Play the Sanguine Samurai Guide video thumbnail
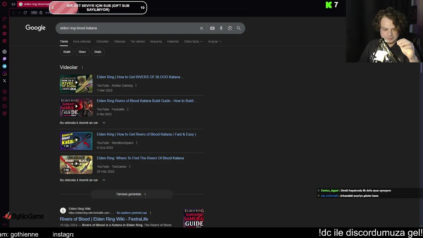The height and width of the screenshot is (238, 423). (x=76, y=108)
